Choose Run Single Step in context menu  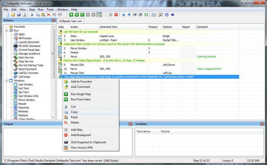[x=80, y=94]
